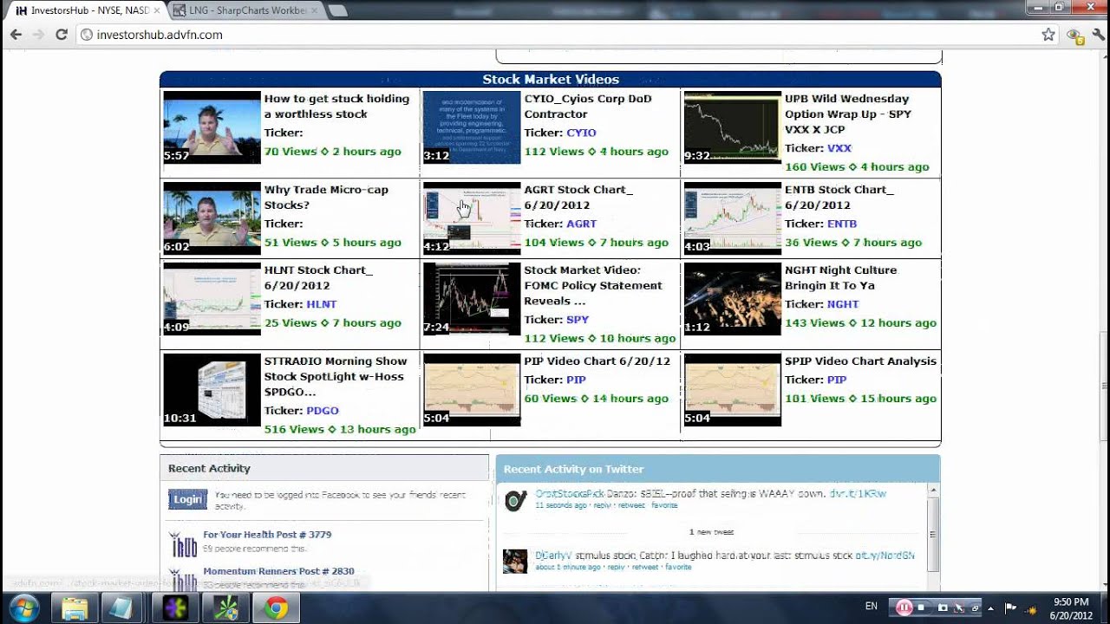Viewport: 1110px width, 624px height.
Task: Play the UPB Wild Wednesday video thumbnail
Action: click(x=733, y=127)
